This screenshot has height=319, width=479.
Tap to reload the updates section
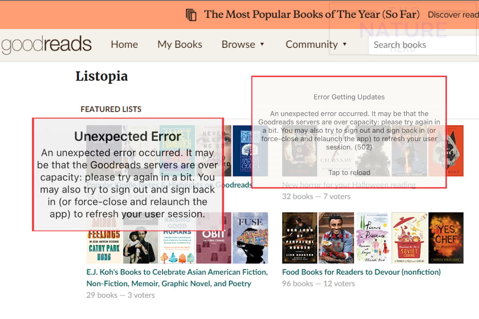click(x=349, y=172)
